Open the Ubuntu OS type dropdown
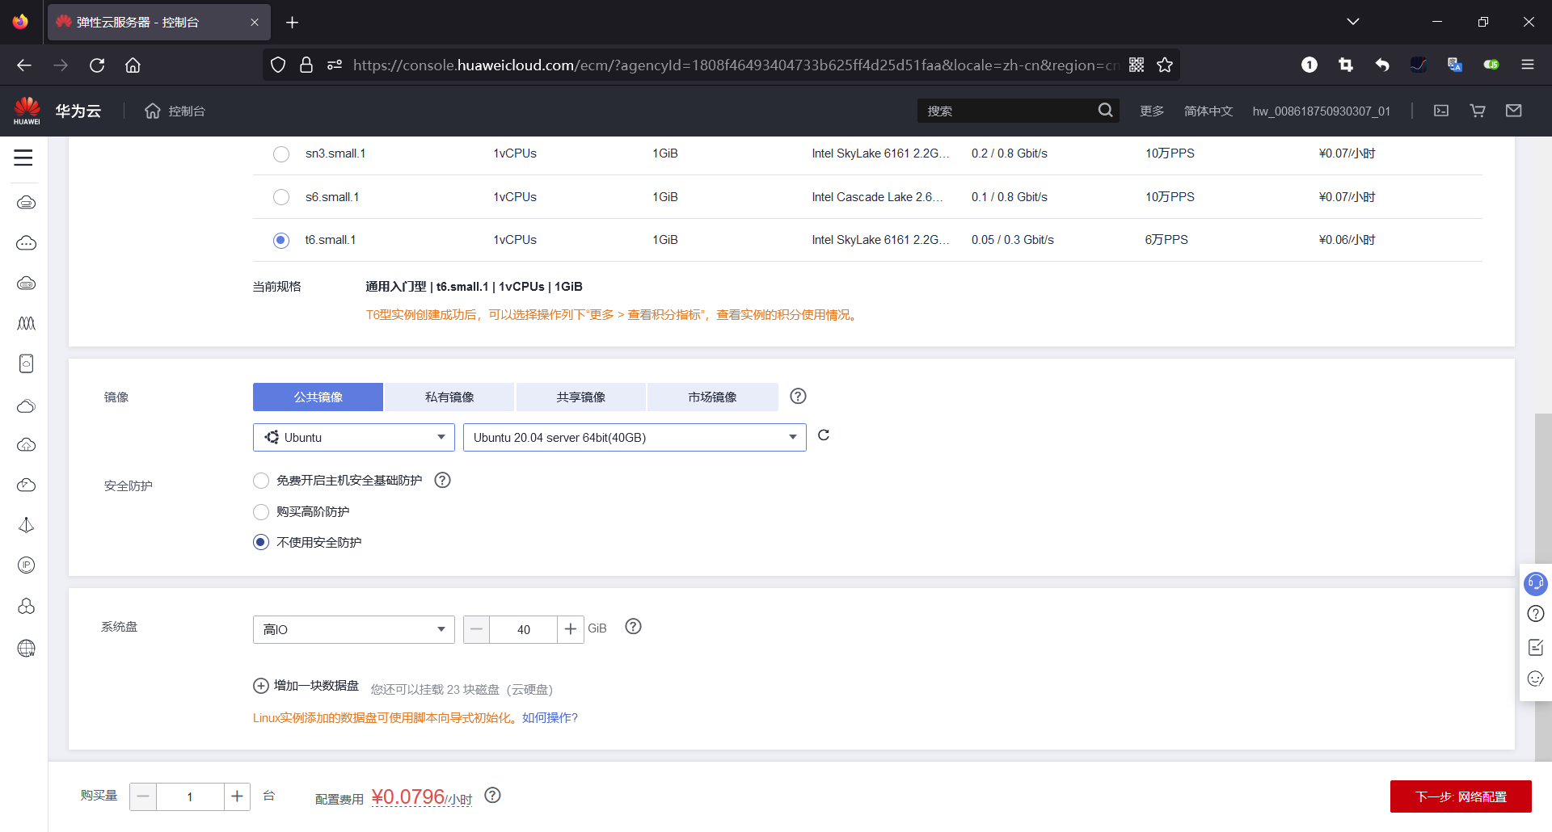 click(x=354, y=437)
